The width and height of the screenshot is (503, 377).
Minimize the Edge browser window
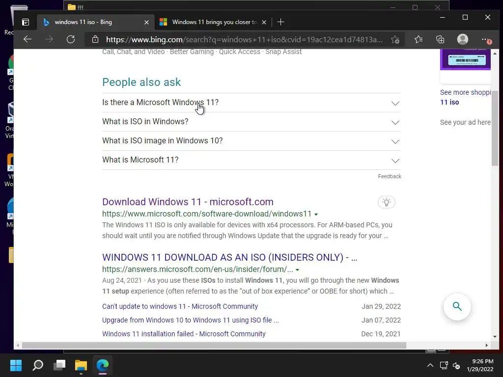click(443, 17)
